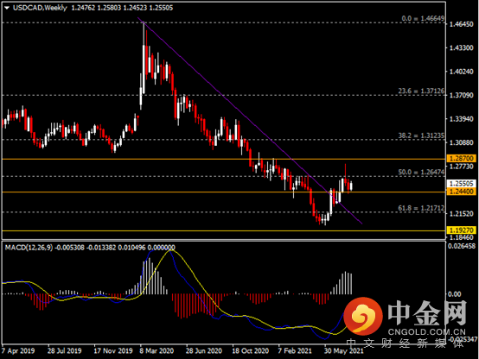Screen dimensions: 479x359
Task: Select the 61.8 = 1.21712 Fibonacci label
Action: [x=421, y=208]
